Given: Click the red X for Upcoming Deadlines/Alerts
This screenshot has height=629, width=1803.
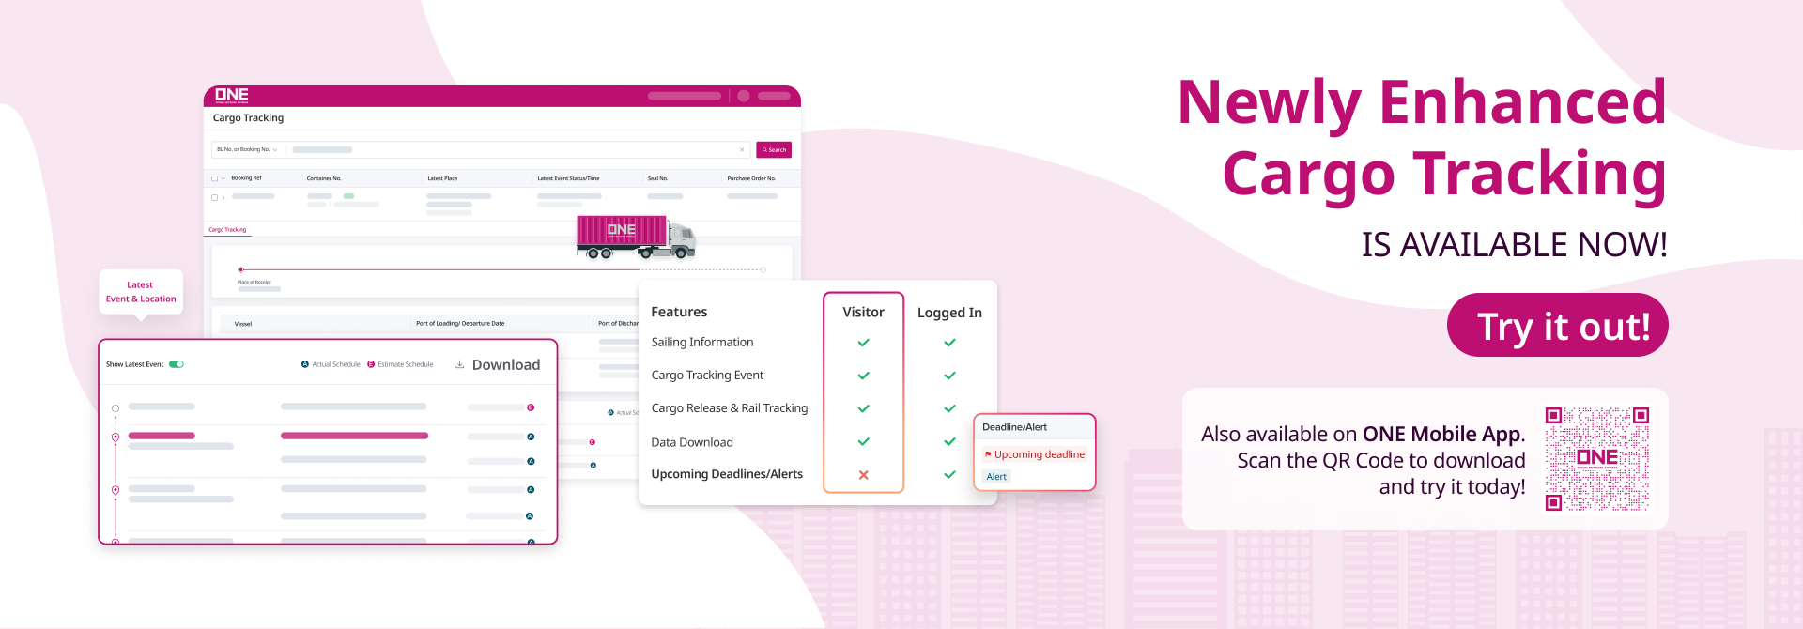Looking at the screenshot, I should [863, 475].
